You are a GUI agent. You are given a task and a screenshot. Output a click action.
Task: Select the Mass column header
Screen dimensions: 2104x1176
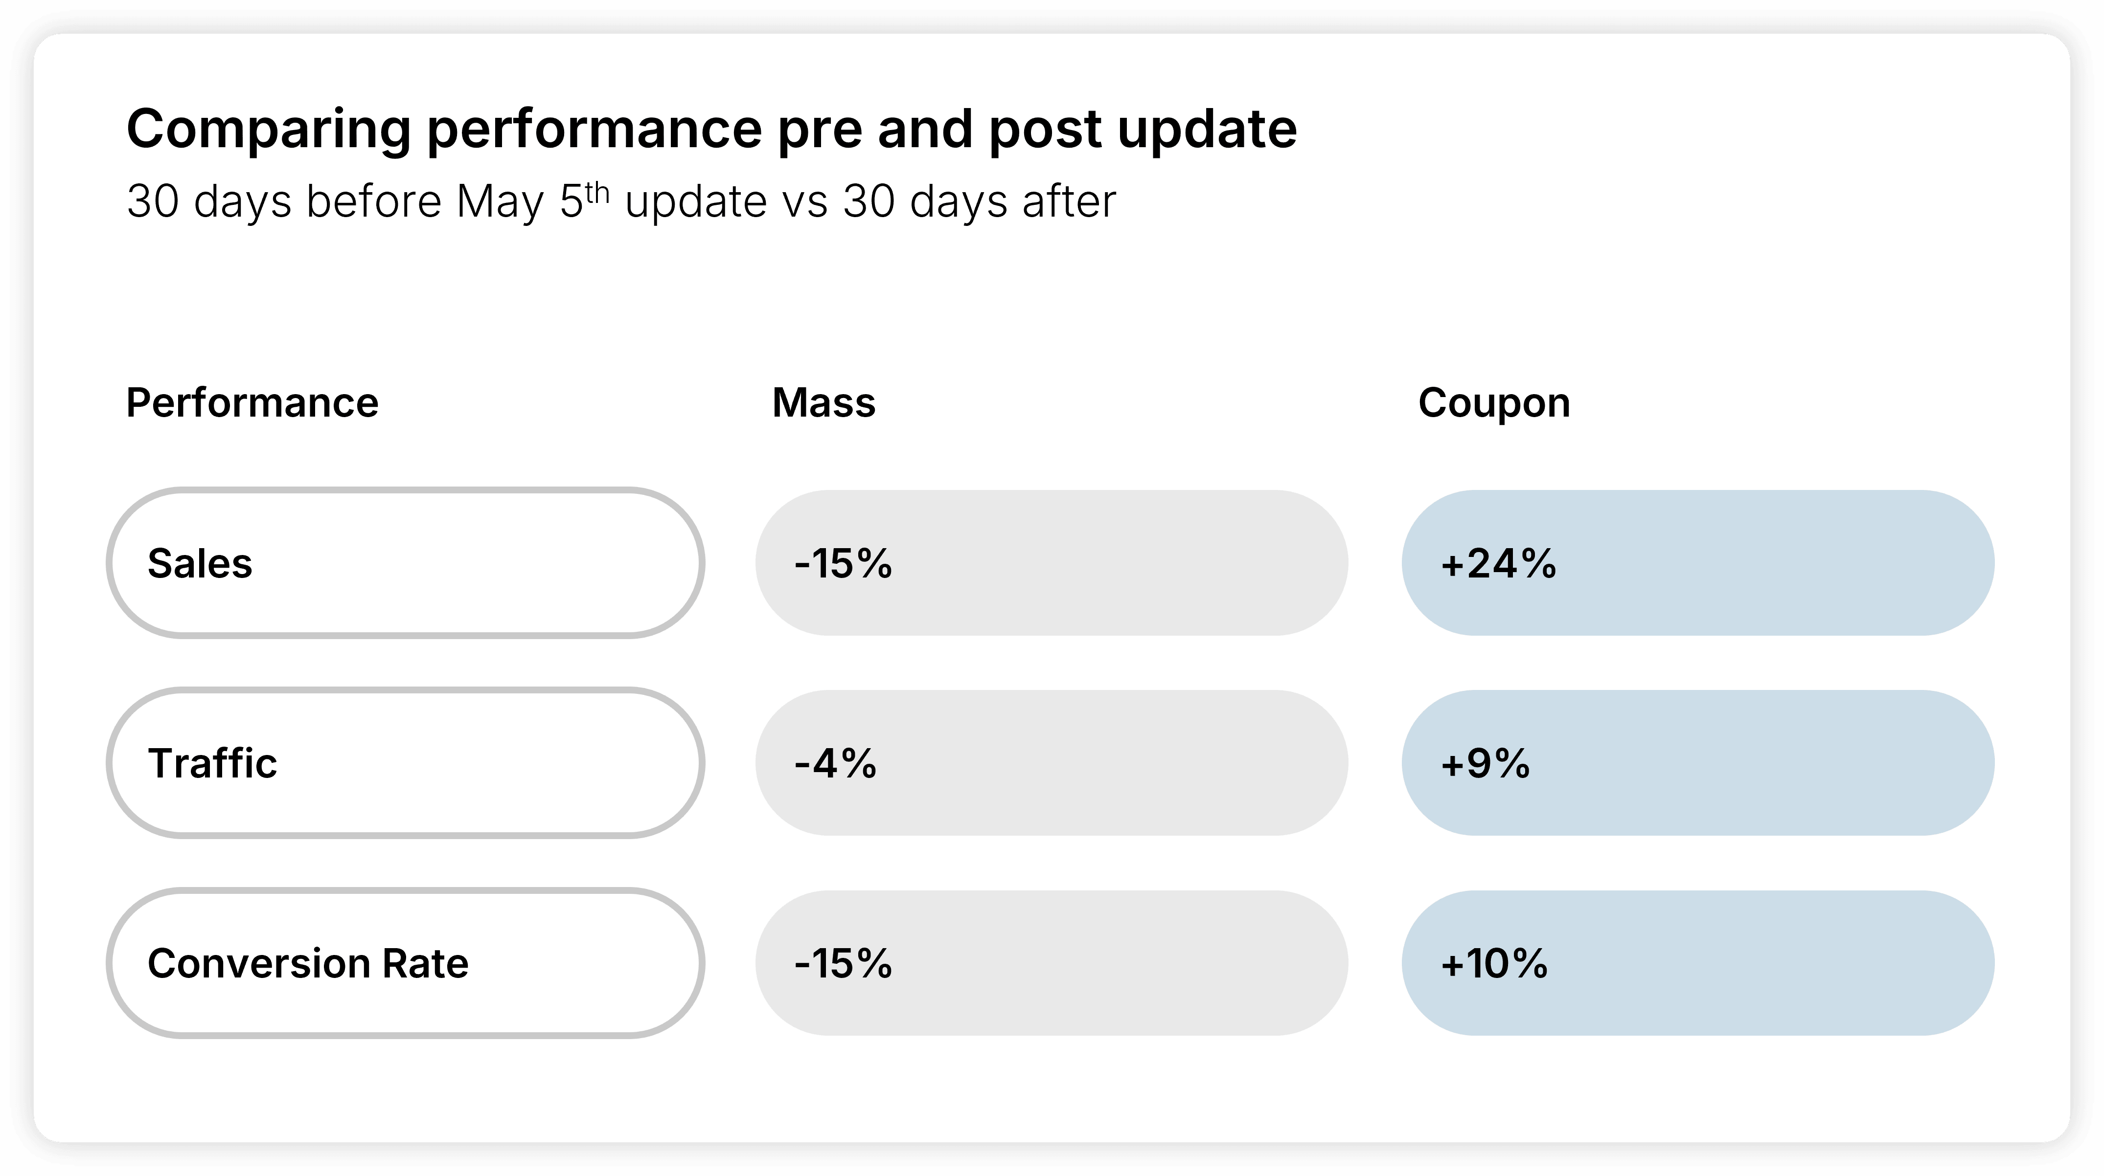tap(823, 402)
